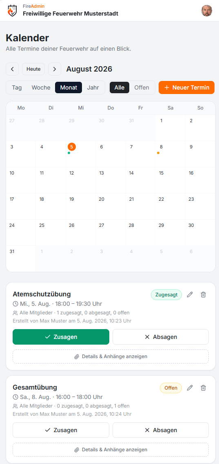Switch filter to Offen appointments
This screenshot has width=219, height=464.
[142, 87]
